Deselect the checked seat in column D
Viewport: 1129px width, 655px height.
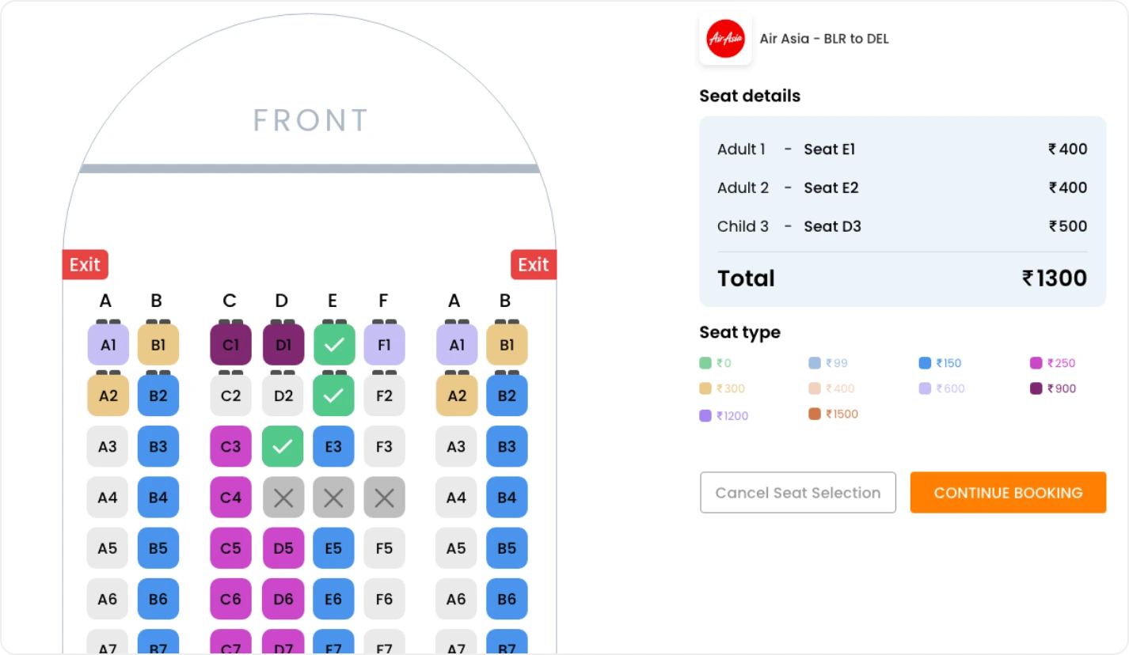[283, 446]
